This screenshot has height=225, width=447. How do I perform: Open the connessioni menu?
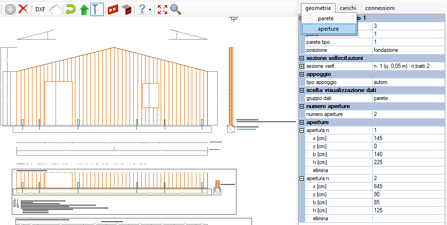(380, 8)
